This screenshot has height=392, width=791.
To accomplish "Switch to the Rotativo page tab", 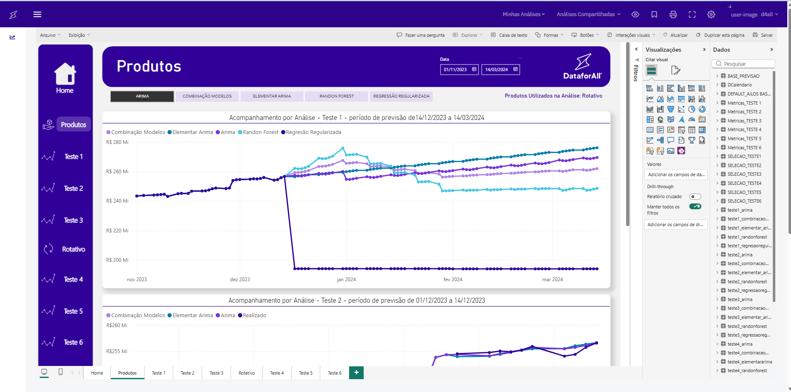I will tap(247, 373).
